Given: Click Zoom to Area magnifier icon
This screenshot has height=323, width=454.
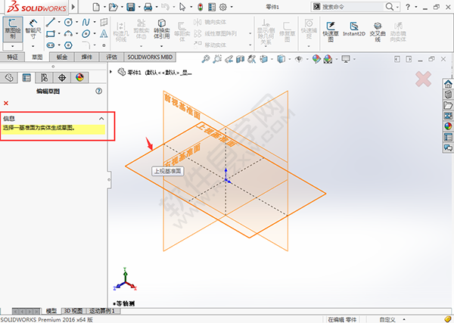Looking at the screenshot, I should (x=217, y=59).
